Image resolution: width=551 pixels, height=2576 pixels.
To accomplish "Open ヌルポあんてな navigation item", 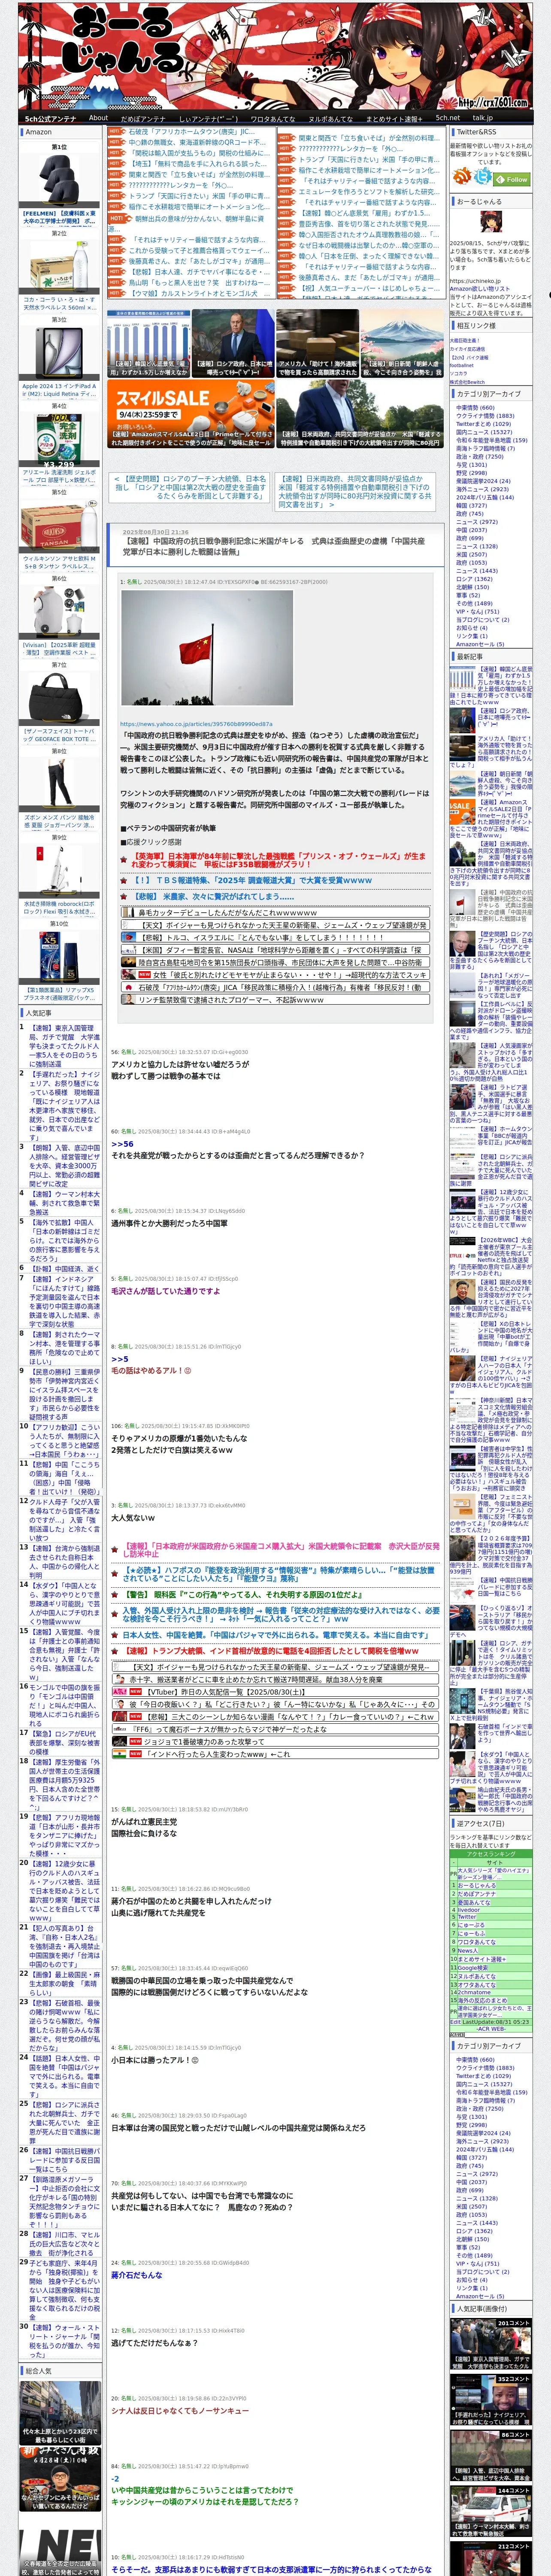I will [330, 118].
